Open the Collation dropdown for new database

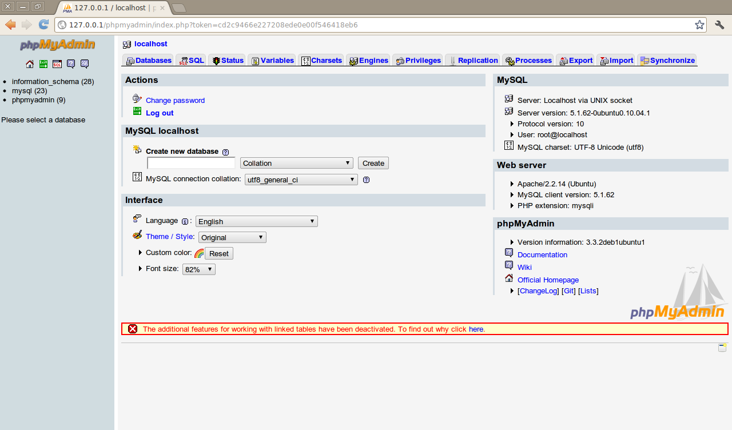pos(296,163)
